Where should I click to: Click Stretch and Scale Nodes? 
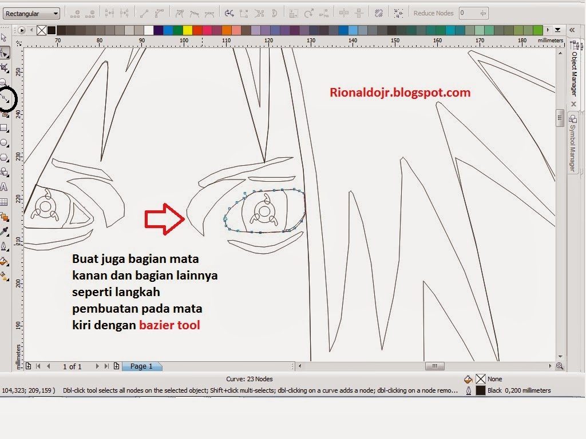[294, 14]
